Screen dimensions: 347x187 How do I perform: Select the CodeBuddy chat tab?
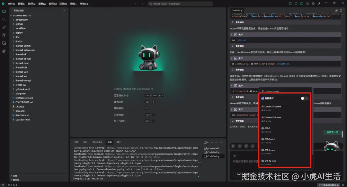[x=237, y=10]
